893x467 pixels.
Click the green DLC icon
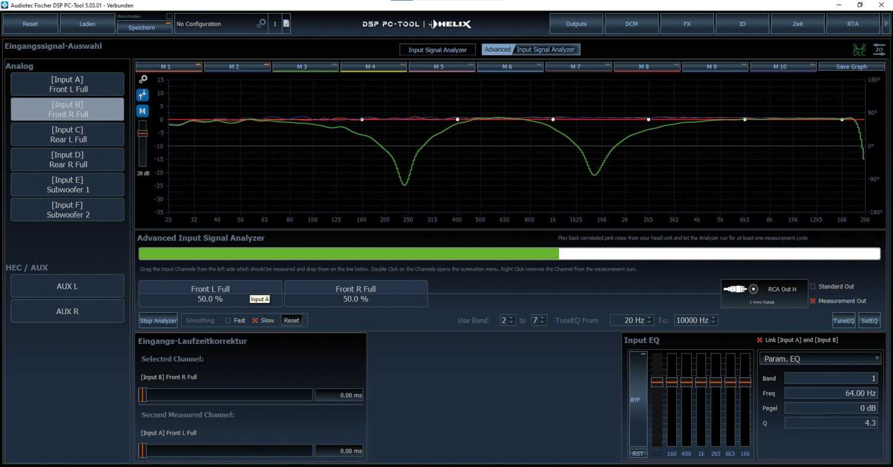click(859, 50)
